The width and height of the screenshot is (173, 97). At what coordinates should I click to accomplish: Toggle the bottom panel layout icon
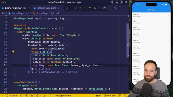point(117,2)
